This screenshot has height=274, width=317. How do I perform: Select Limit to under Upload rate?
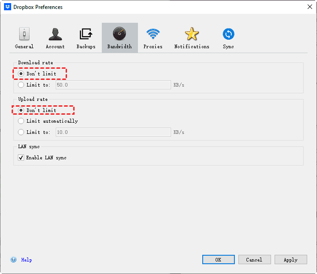tap(21, 132)
